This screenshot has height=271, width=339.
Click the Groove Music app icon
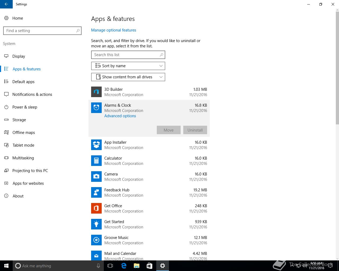click(x=96, y=240)
